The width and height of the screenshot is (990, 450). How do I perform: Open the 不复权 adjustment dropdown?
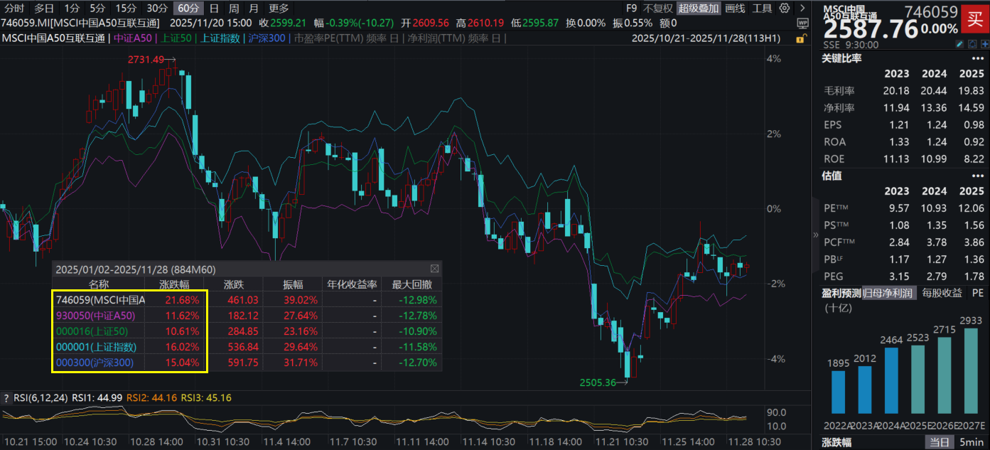tap(657, 9)
